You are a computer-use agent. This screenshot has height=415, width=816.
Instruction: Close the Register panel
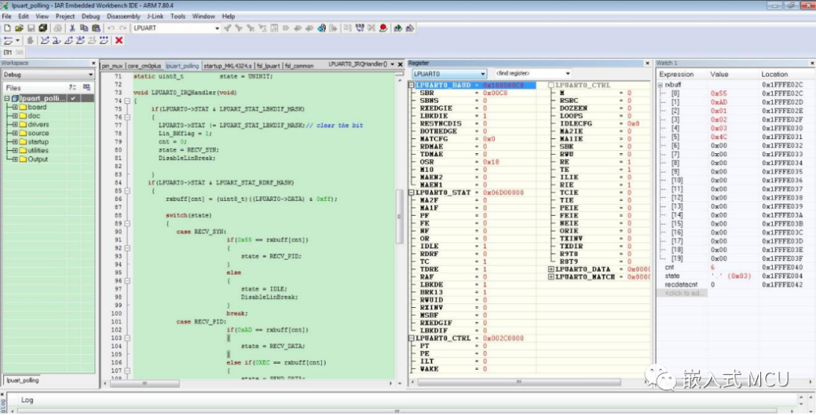tap(648, 63)
